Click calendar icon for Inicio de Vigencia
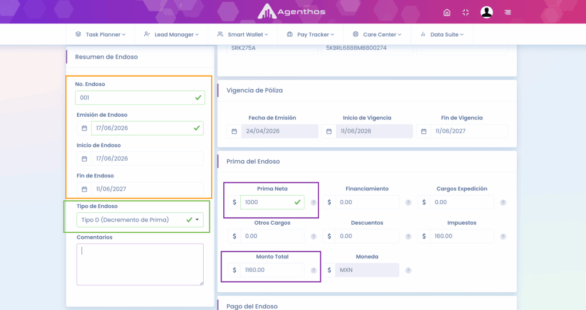 pos(329,132)
